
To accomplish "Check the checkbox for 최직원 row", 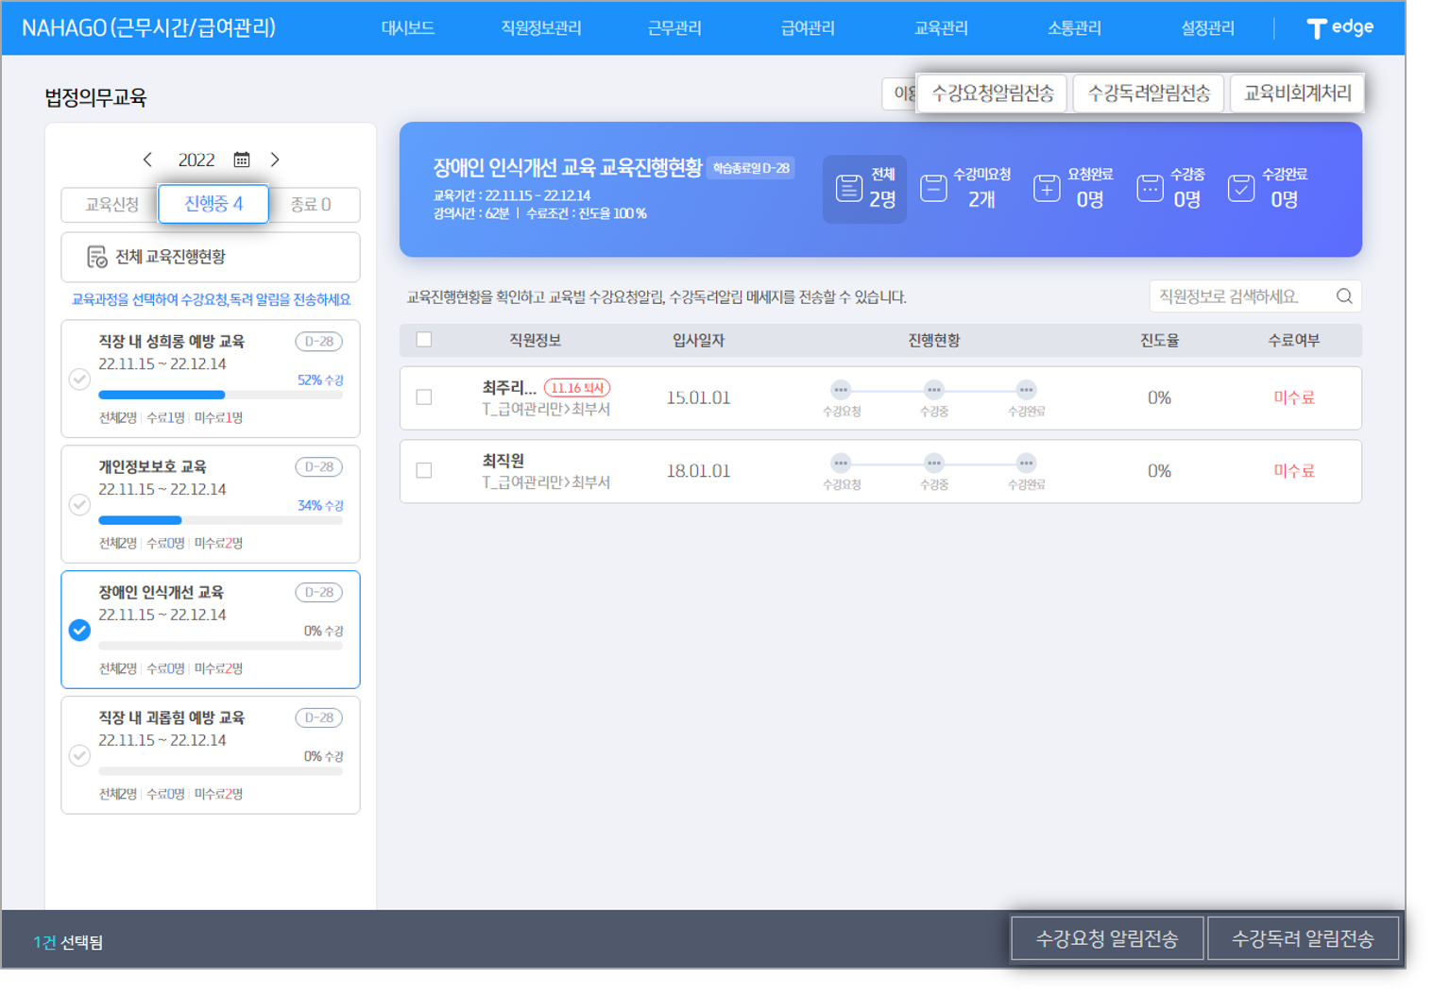I will point(424,470).
